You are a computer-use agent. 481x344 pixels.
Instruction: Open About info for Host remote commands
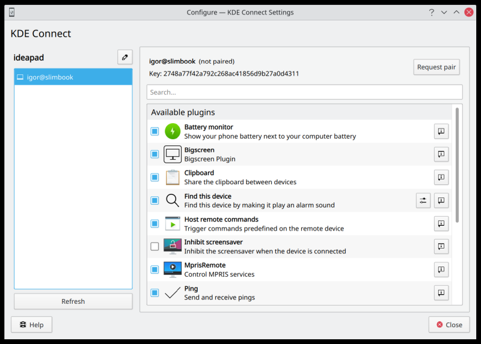tap(441, 223)
